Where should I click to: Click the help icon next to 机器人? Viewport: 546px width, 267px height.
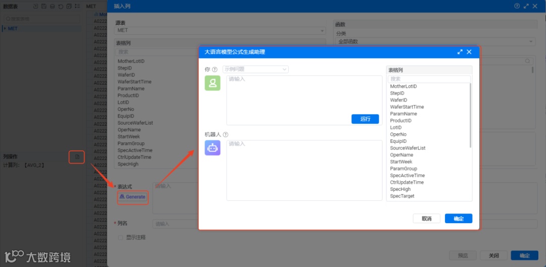225,135
